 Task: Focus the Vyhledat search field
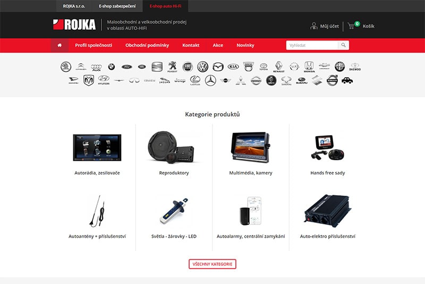pos(312,45)
